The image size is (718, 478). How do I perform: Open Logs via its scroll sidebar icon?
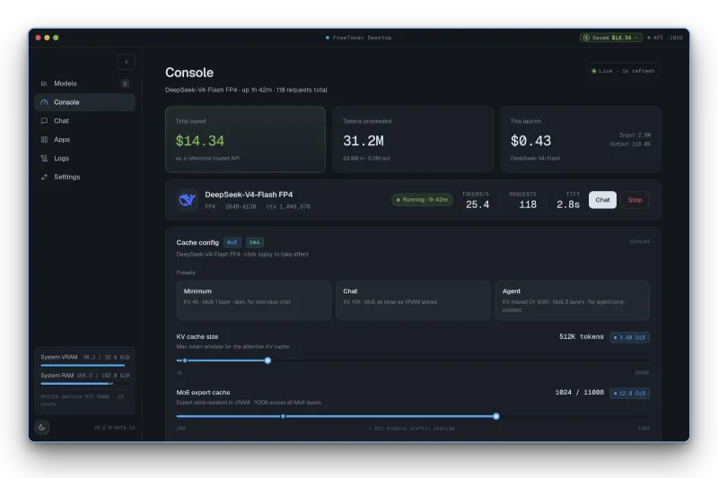[44, 158]
